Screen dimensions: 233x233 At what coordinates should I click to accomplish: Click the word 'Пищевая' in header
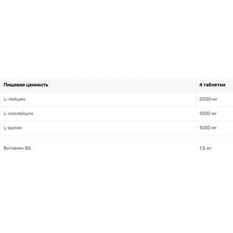[x=14, y=85]
